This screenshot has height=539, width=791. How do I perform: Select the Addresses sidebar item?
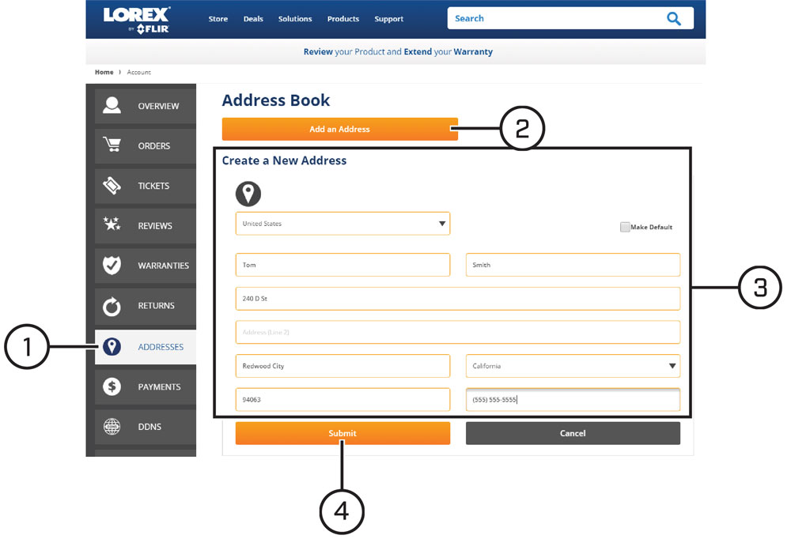tap(146, 347)
